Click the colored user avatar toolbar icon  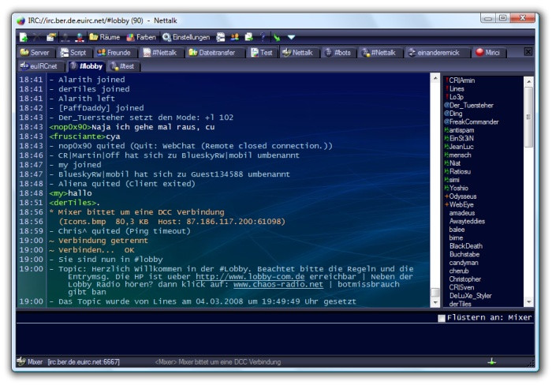click(x=80, y=37)
